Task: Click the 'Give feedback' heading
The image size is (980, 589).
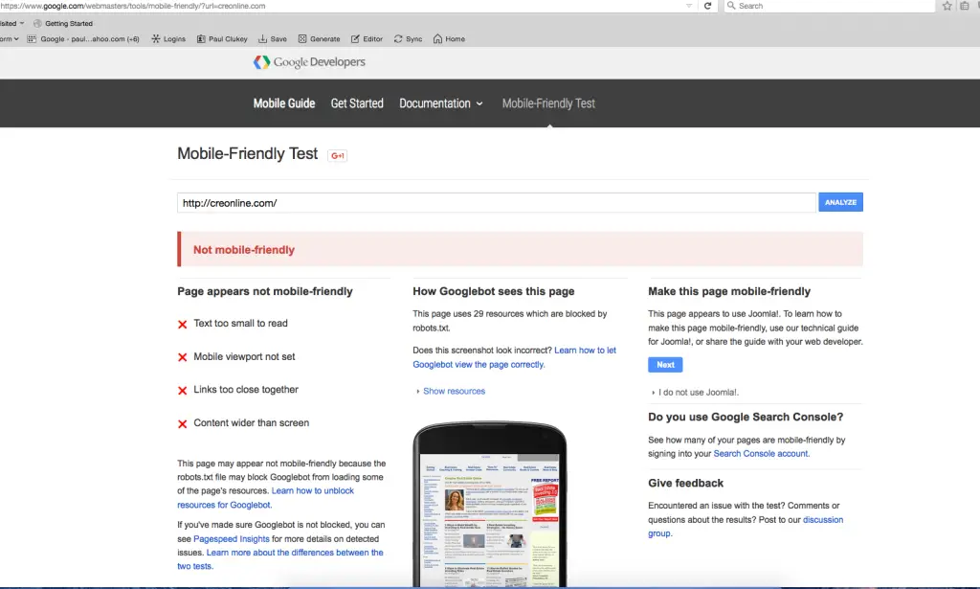Action: (x=685, y=484)
